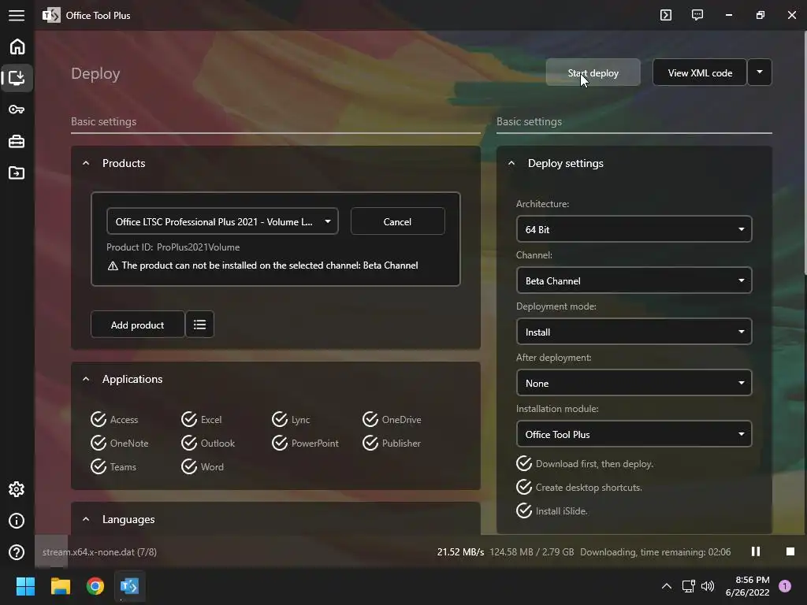
Task: Open the hamburger menu at top left
Action: coord(17,16)
